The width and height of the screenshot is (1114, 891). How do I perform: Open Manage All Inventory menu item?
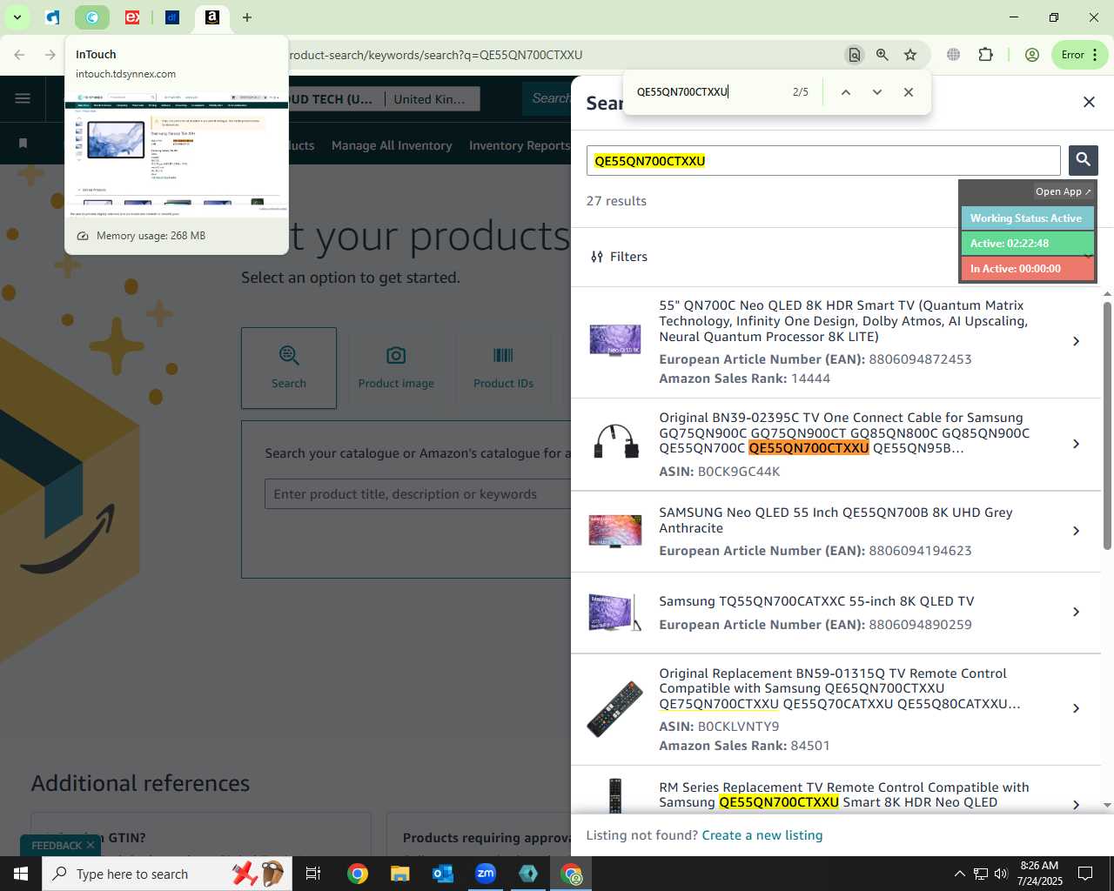tap(392, 145)
